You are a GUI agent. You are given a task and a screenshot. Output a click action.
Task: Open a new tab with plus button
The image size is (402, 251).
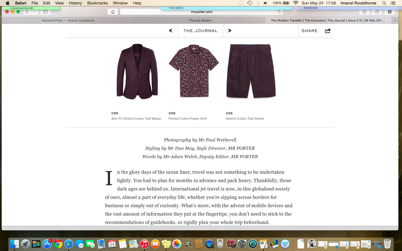[x=395, y=20]
